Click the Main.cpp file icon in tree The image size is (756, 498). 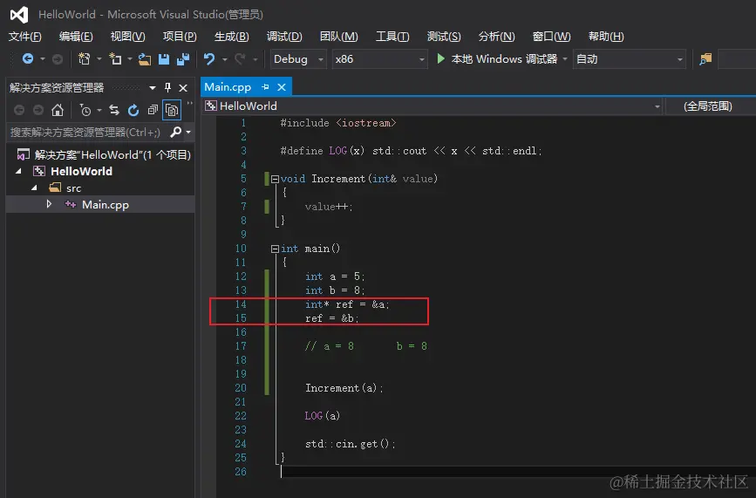[x=71, y=204]
